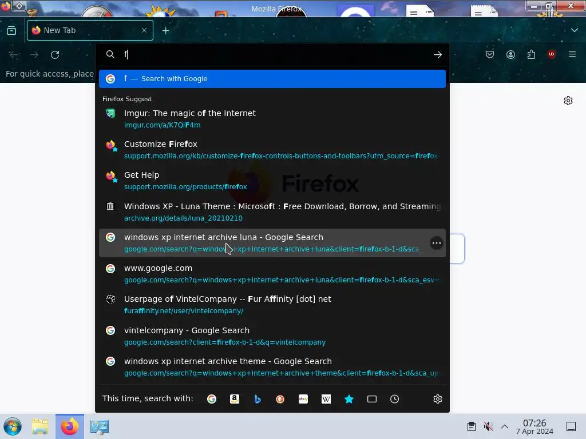Open the three-dot menu on the highlighted result
Viewport: 586px width, 439px height.
(x=436, y=243)
